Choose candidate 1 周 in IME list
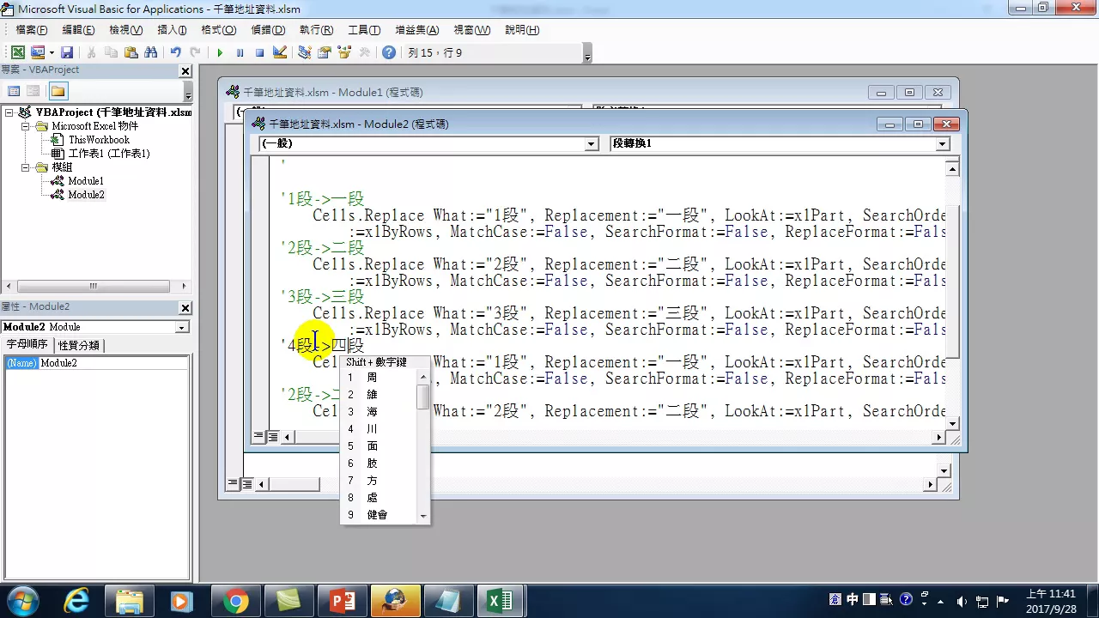This screenshot has width=1099, height=618. pos(379,378)
